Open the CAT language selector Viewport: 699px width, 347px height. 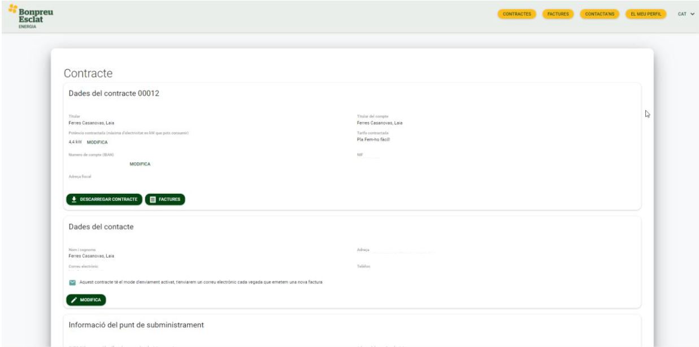[682, 14]
